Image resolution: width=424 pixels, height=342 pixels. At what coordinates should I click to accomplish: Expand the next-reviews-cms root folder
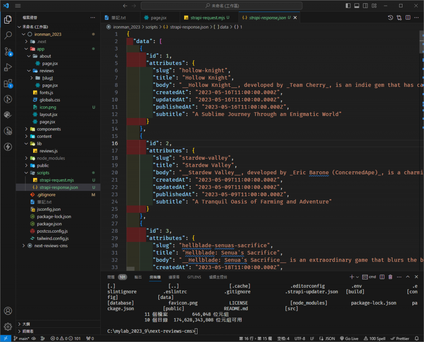click(51, 246)
